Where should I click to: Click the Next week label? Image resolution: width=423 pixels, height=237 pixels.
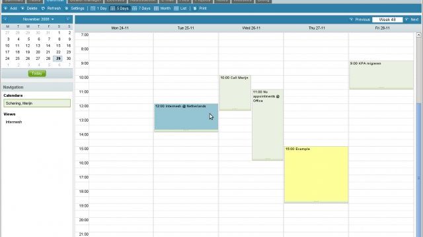pos(414,19)
